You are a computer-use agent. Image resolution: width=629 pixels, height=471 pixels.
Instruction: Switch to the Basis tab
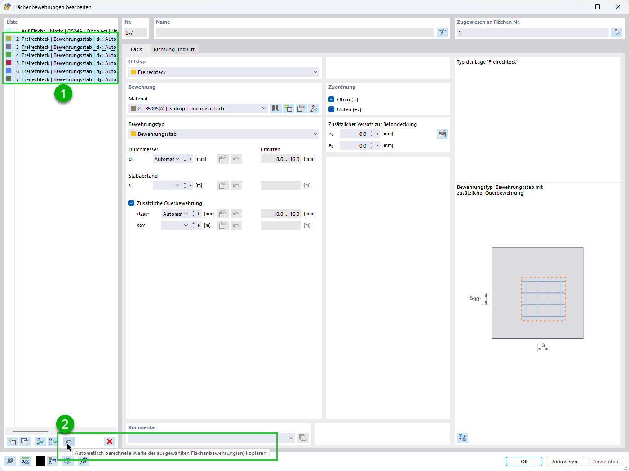click(x=136, y=49)
